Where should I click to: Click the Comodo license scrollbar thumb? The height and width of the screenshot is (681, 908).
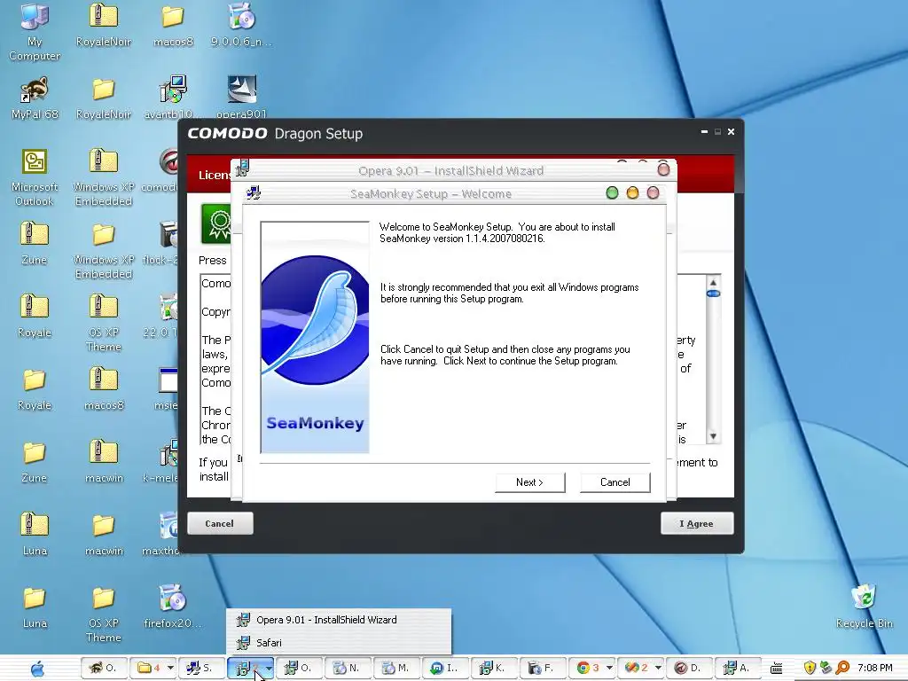(x=714, y=294)
